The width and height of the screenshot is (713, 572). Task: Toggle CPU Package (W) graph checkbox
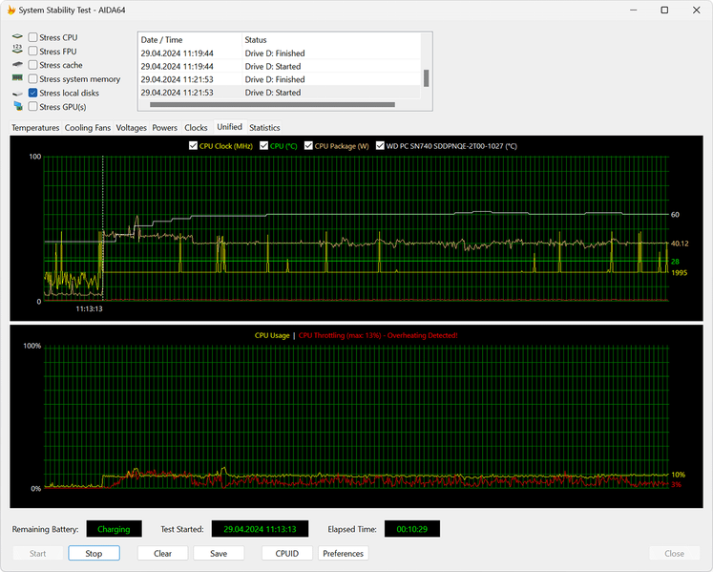[x=309, y=146]
